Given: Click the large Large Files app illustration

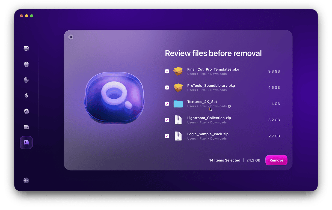Looking at the screenshot, I should click(x=114, y=98).
